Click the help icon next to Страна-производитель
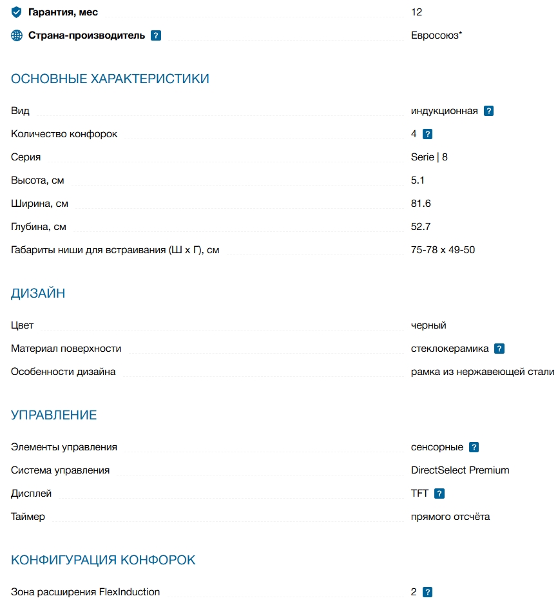558x614 pixels. (156, 35)
